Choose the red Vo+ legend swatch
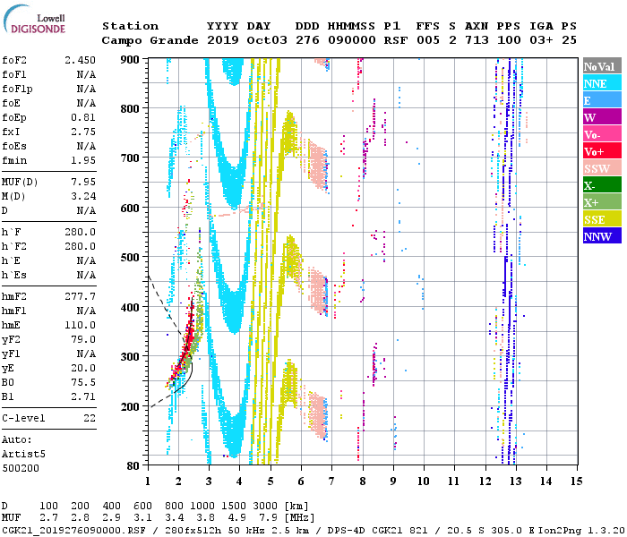627x537 pixels. [x=601, y=151]
